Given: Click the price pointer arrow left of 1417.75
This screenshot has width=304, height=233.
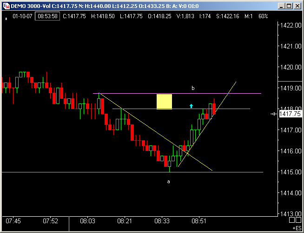Looking at the screenshot, I should (274, 114).
